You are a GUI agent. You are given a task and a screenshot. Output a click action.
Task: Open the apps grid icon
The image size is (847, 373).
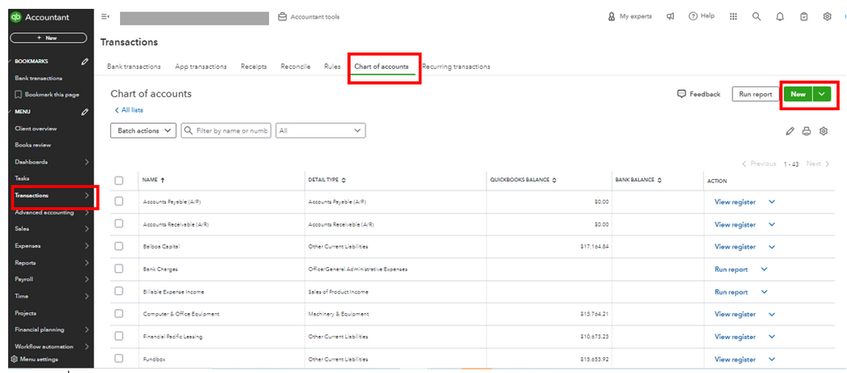[x=733, y=16]
